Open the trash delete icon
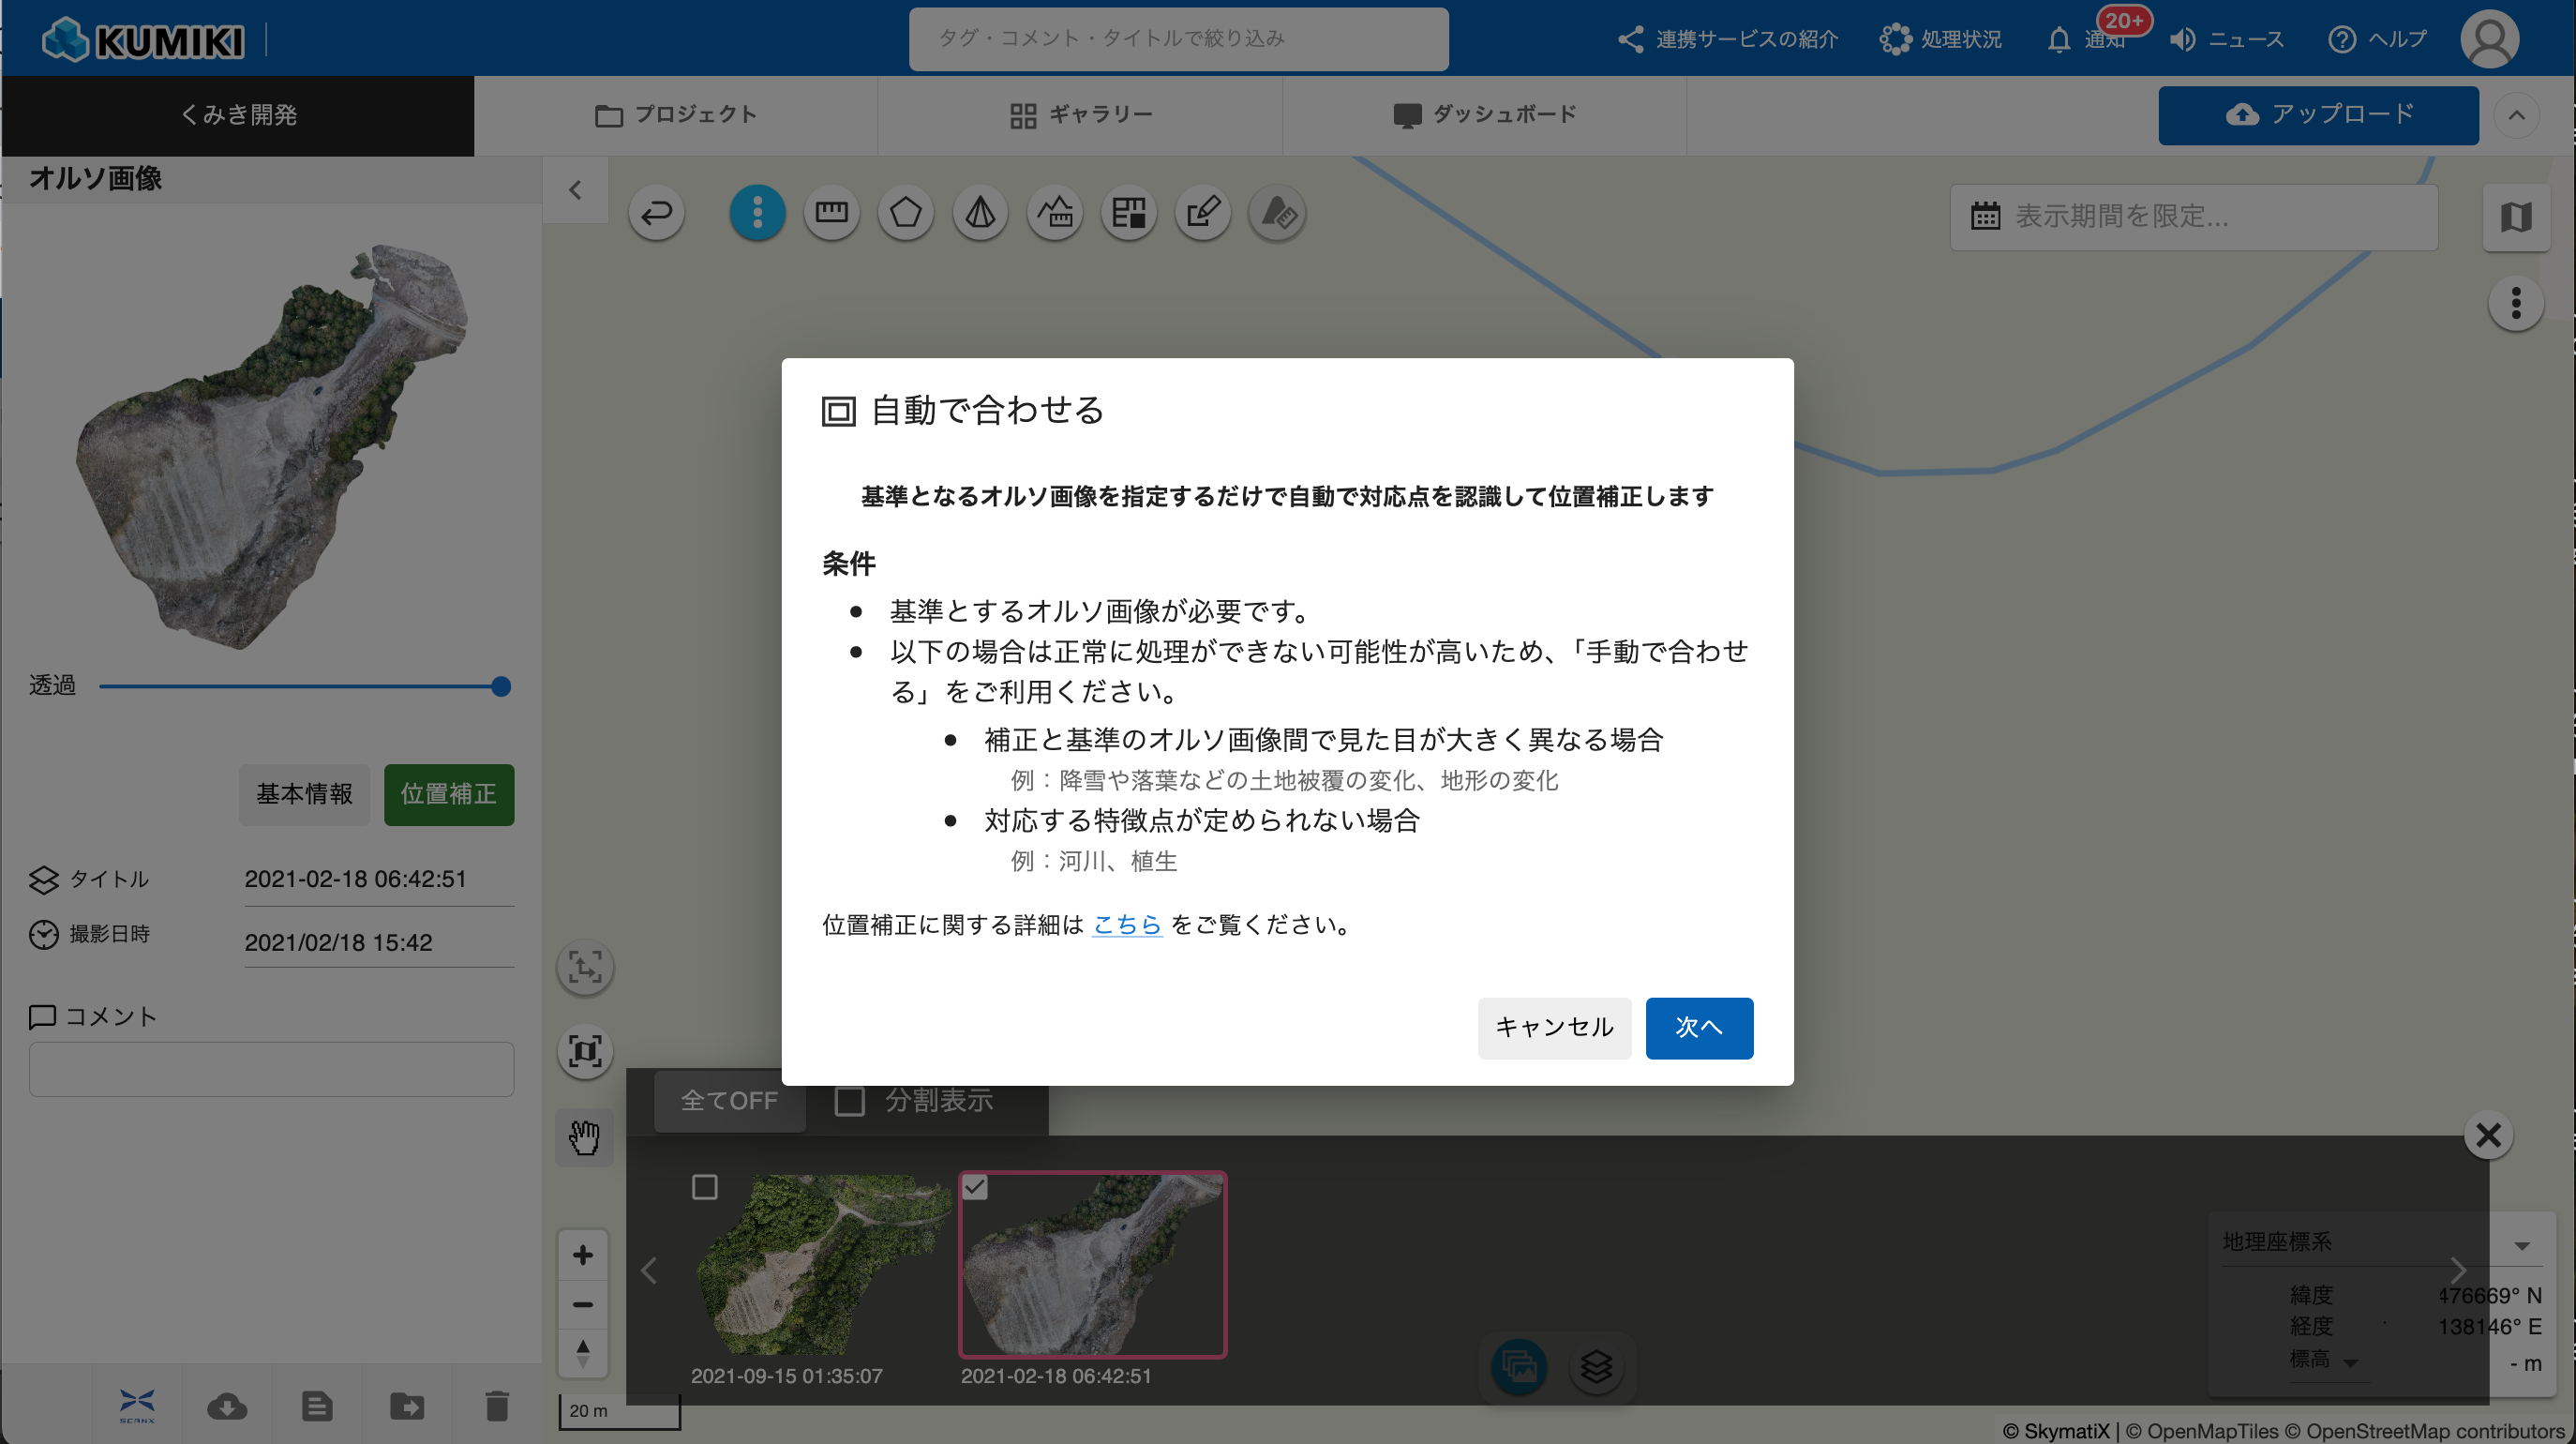Screen dimensions: 2576x1444 pos(497,1406)
